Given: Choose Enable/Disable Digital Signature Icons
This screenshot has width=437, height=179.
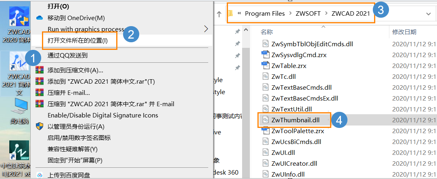Looking at the screenshot, I should (103, 115).
